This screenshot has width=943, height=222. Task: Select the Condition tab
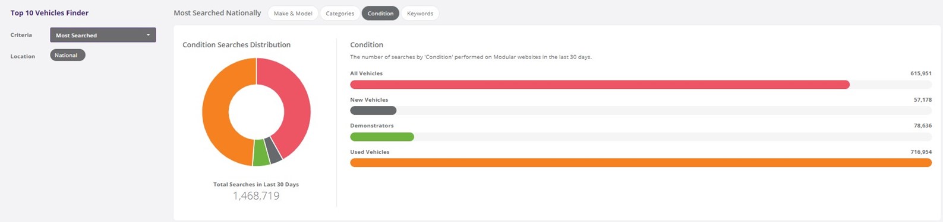click(380, 13)
